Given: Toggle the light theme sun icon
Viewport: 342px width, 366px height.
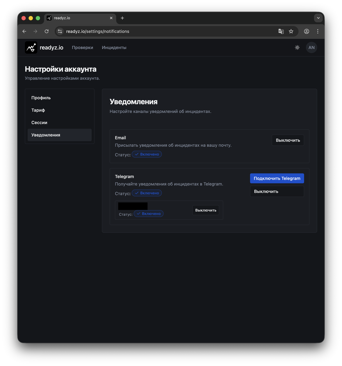Looking at the screenshot, I should 297,48.
